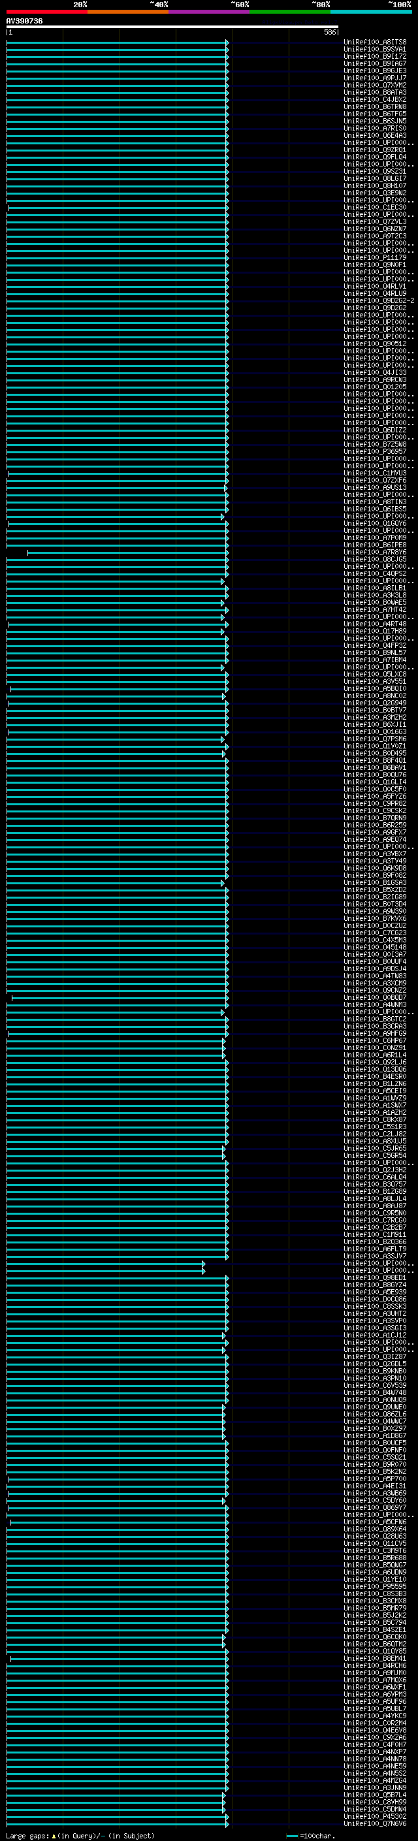Select label UniRef100_Q1GQY6
This screenshot has width=418, height=1841.
coord(375,524)
